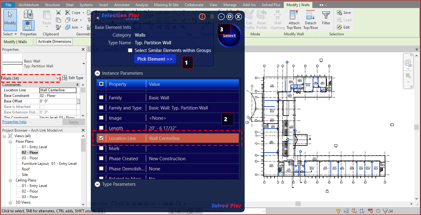The width and height of the screenshot is (421, 215).
Task: Open the File menu
Action: (x=8, y=5)
